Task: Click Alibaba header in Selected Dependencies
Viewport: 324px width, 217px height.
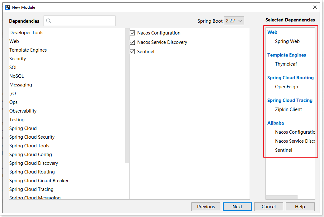Action: click(275, 123)
